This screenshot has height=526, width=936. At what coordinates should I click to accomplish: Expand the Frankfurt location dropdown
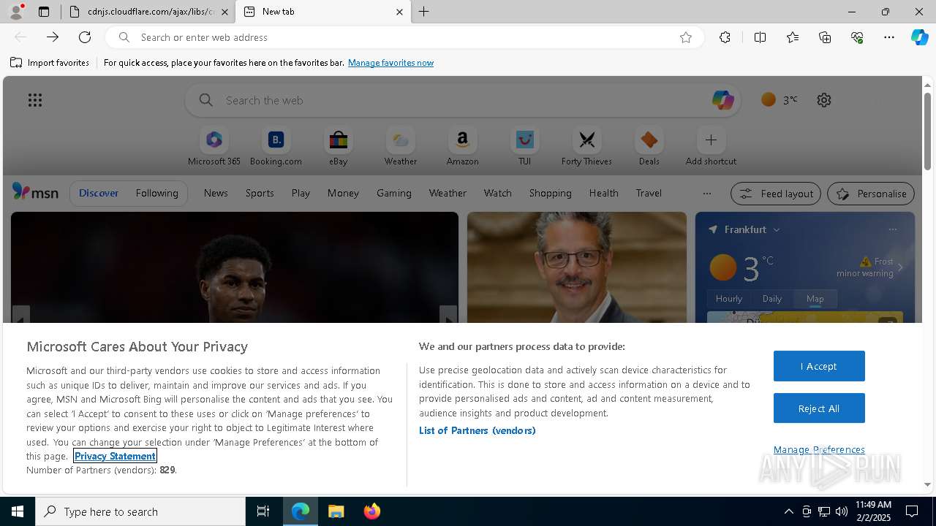(x=777, y=229)
